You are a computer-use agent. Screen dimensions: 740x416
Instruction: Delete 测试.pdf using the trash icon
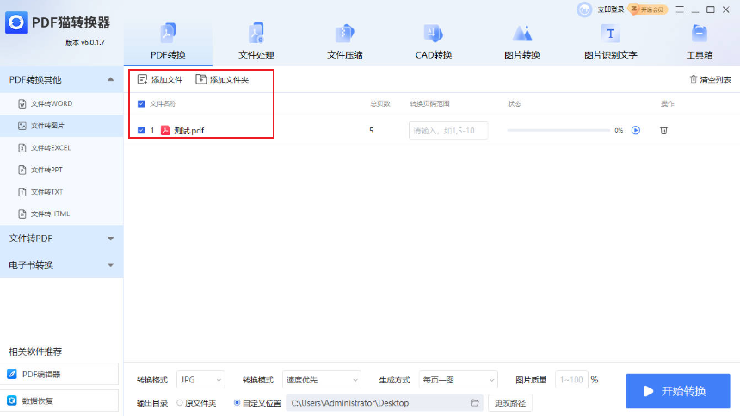point(663,131)
